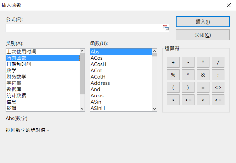The image size is (236, 163).
Task: Insert the plus operator
Action: pyautogui.click(x=173, y=62)
